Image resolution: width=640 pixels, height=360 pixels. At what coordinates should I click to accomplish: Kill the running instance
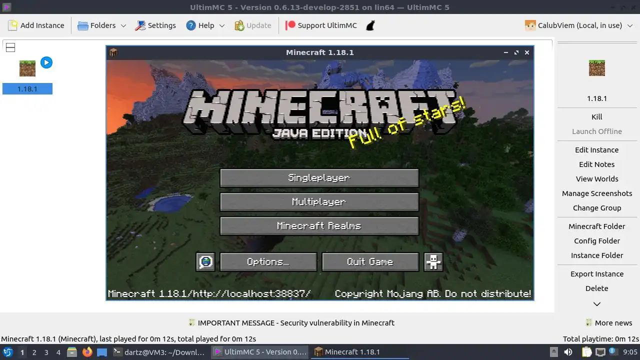click(597, 117)
